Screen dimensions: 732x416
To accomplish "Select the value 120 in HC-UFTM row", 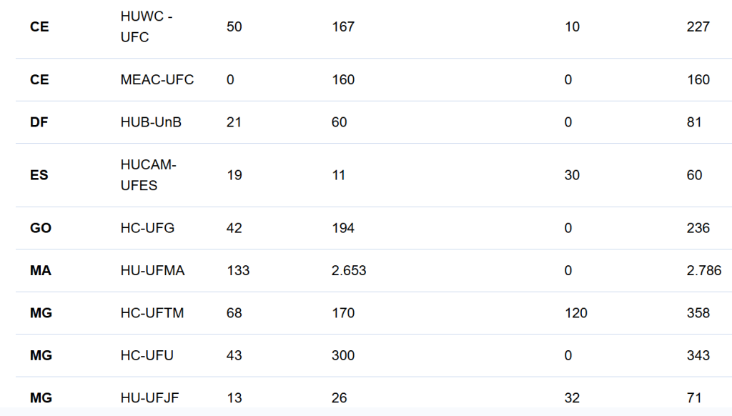I will click(575, 313).
